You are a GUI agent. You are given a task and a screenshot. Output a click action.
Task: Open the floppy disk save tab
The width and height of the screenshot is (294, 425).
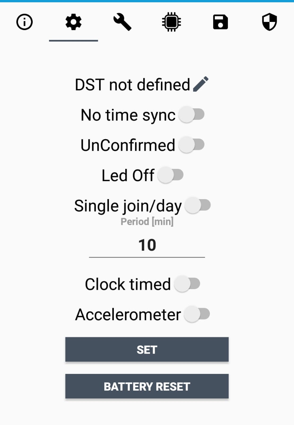(220, 23)
